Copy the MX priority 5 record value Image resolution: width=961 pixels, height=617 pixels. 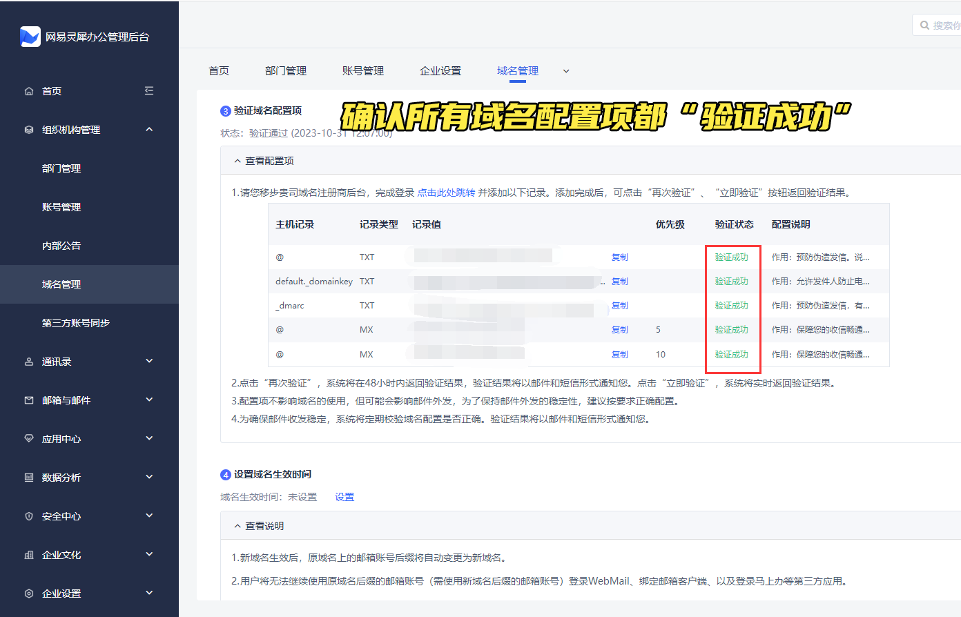[x=620, y=329]
